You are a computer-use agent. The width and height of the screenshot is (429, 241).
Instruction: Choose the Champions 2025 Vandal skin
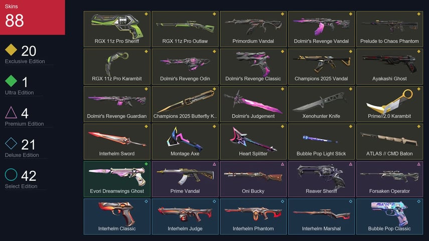pos(321,67)
